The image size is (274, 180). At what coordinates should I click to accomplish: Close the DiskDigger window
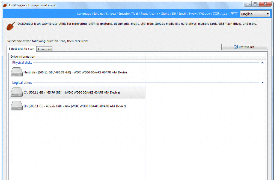click(265, 4)
